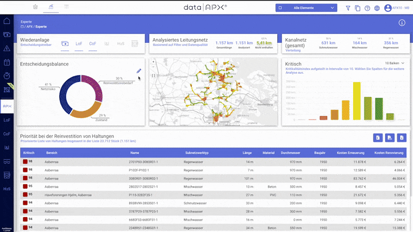
Task: Click the copy documents icon in header
Action: pyautogui.click(x=358, y=8)
